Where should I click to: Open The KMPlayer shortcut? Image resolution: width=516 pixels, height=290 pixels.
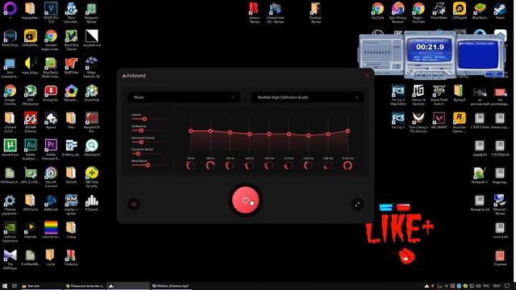click(x=10, y=259)
